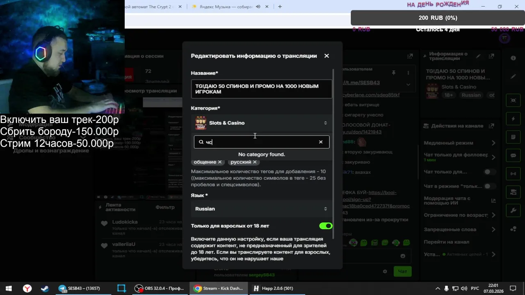Edit the stream title text box
The width and height of the screenshot is (525, 295).
point(261,89)
